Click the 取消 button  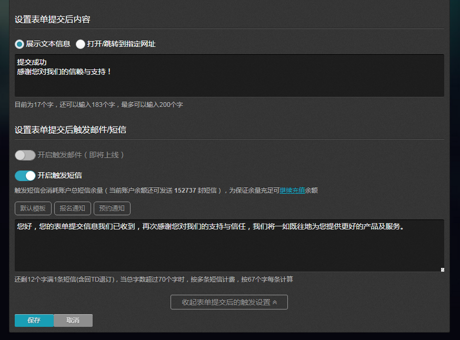pos(73,321)
